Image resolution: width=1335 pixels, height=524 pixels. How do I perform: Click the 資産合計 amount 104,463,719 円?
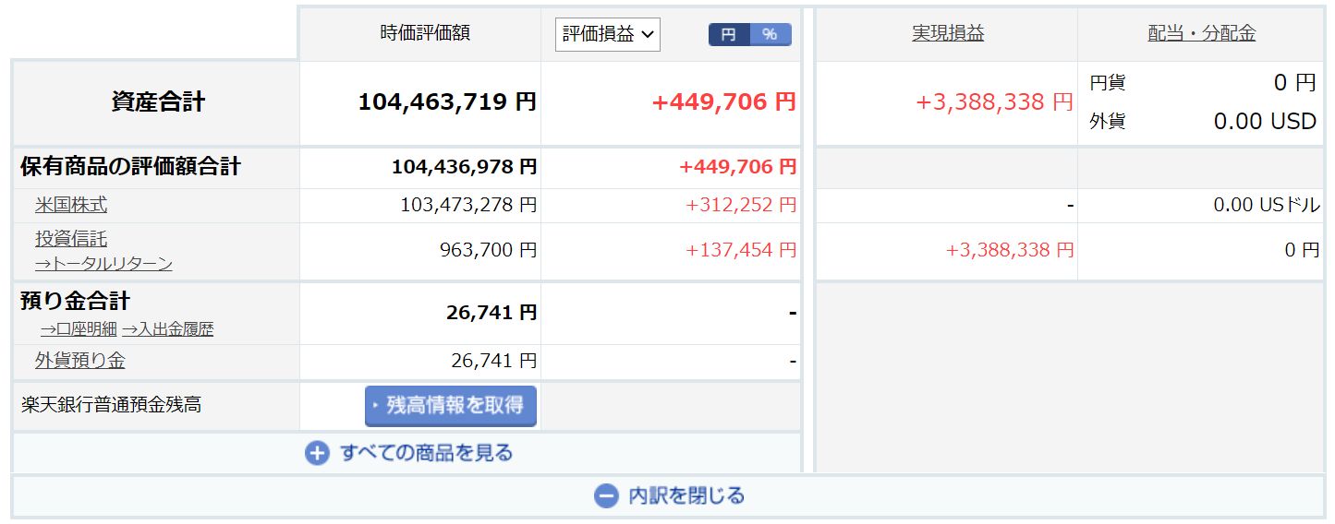pyautogui.click(x=446, y=101)
